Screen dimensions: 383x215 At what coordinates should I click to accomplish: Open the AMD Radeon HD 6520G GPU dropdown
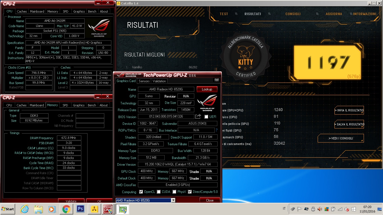click(x=173, y=200)
